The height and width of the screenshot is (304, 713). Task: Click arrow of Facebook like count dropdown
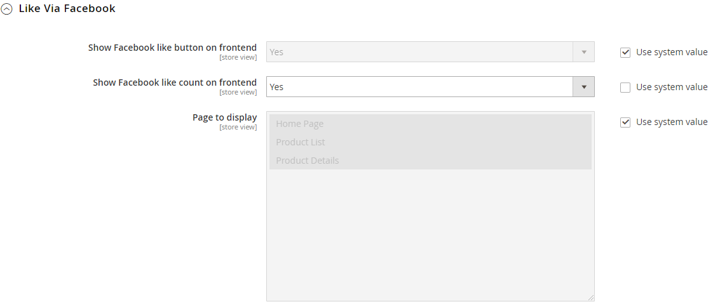[583, 87]
